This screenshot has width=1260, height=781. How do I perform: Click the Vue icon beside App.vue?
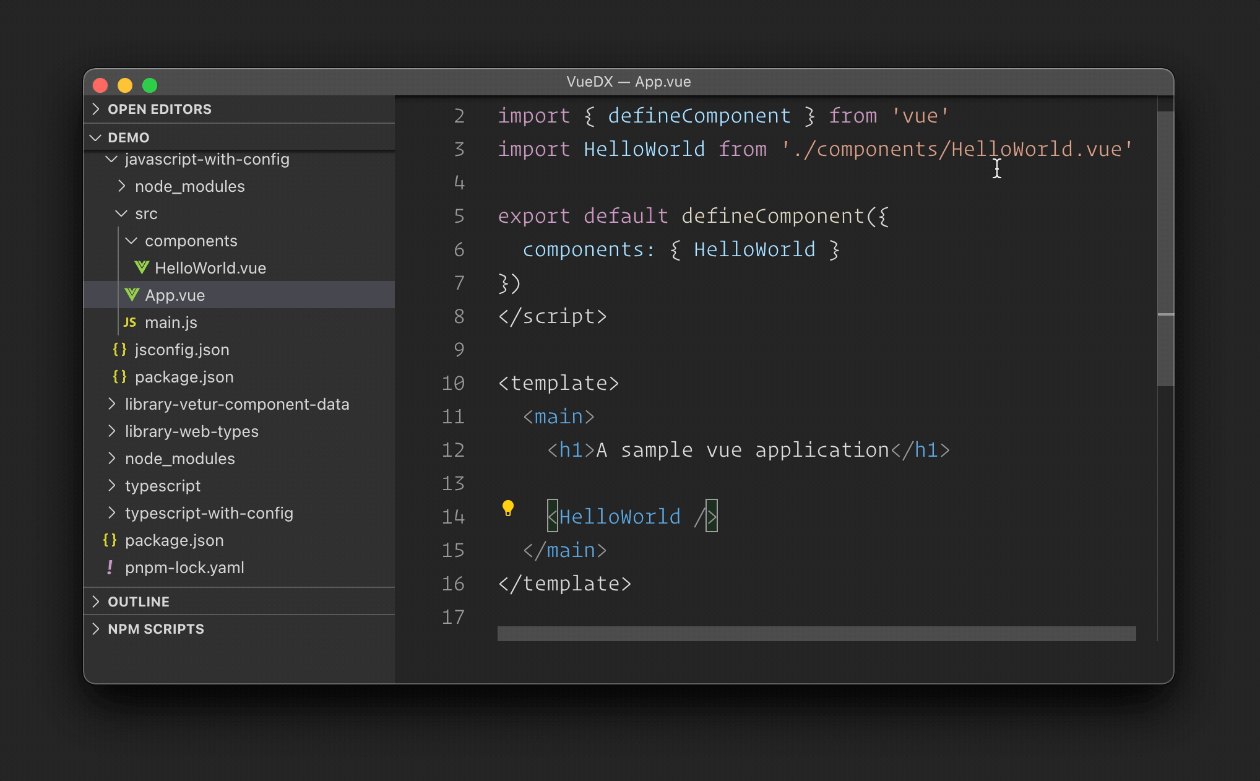(132, 295)
